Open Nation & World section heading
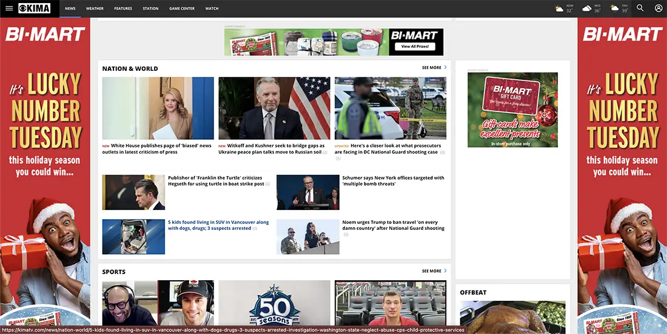667x334 pixels. pos(130,68)
